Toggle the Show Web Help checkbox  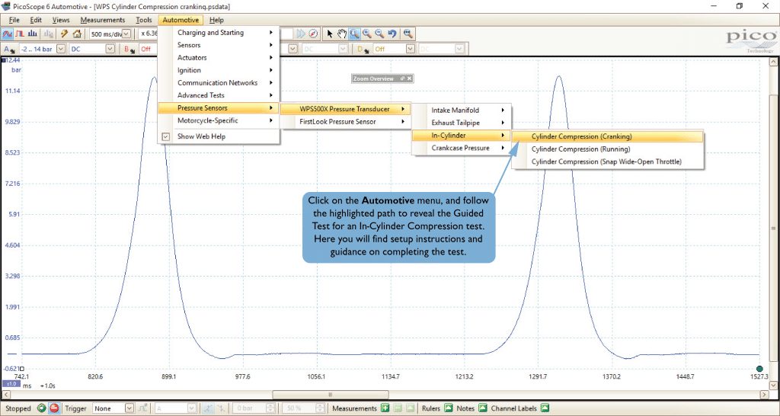[x=166, y=136]
